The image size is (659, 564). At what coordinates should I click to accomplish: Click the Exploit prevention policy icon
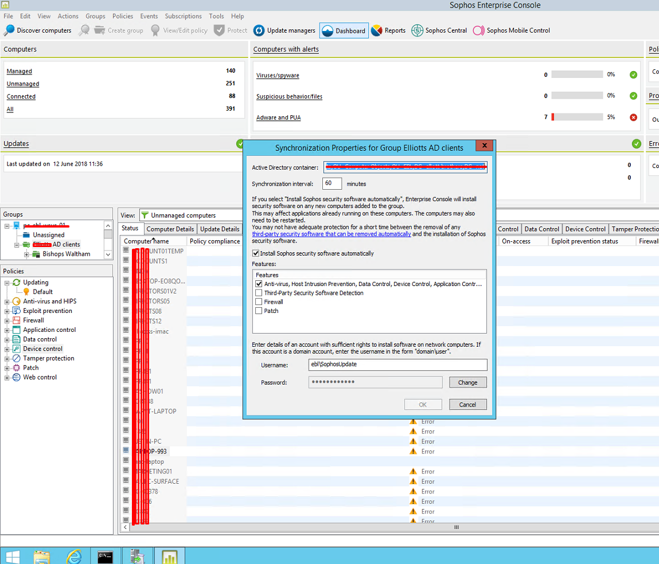pyautogui.click(x=17, y=311)
